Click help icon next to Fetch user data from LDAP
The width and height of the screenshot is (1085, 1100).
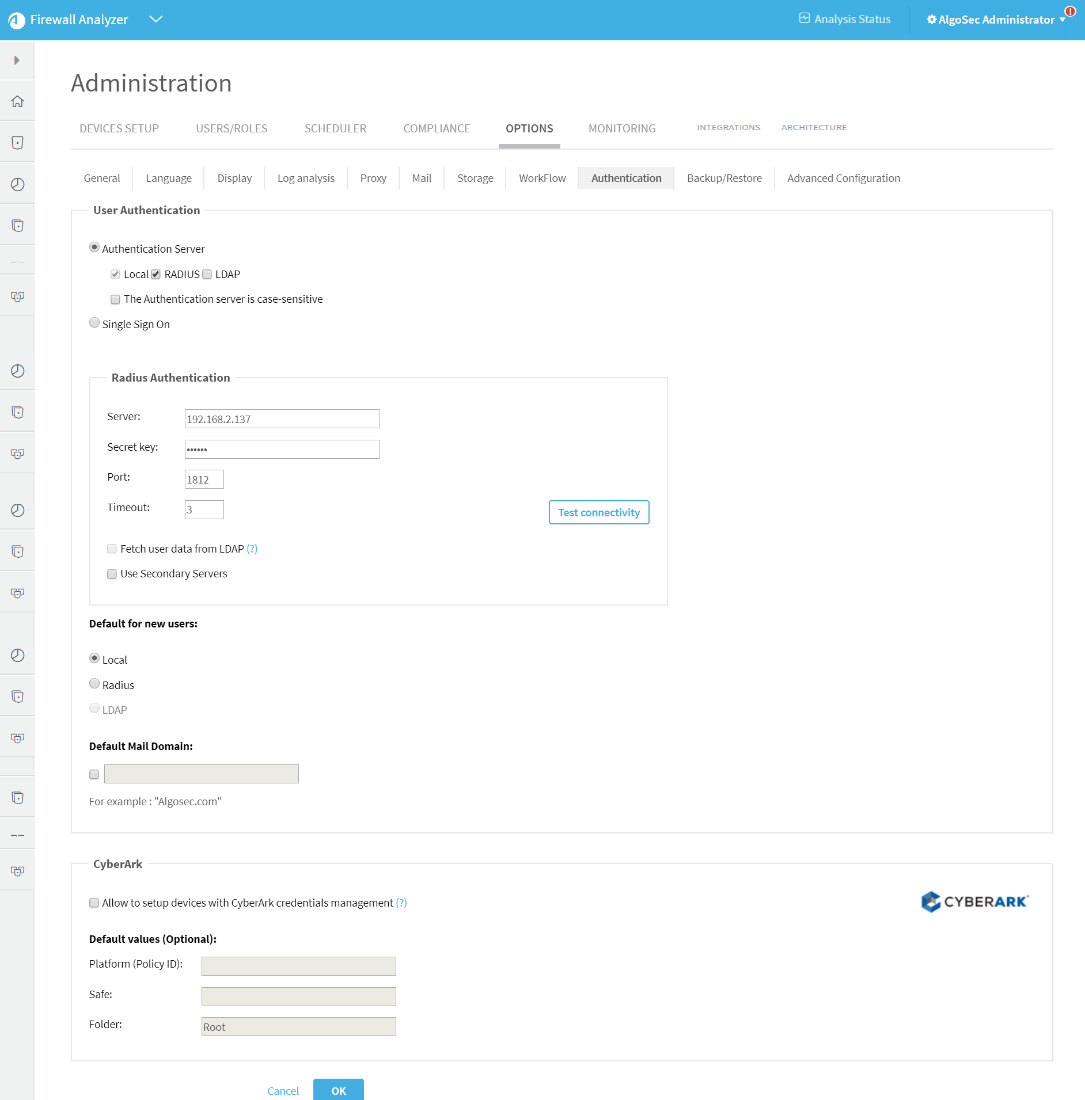[252, 549]
